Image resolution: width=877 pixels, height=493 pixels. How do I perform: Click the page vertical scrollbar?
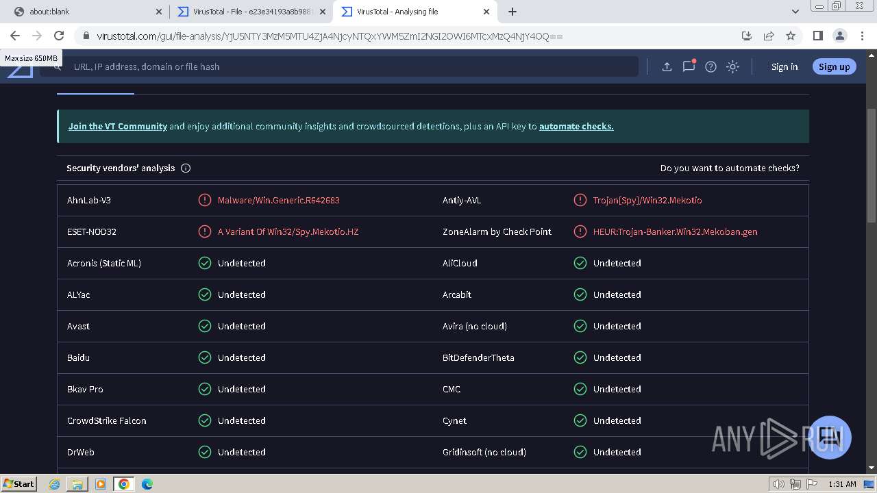[x=872, y=164]
